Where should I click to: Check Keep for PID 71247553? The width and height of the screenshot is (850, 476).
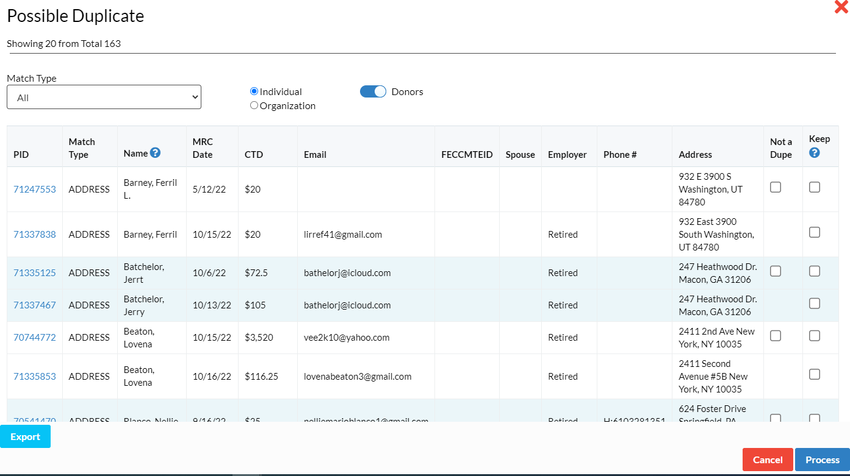[814, 187]
